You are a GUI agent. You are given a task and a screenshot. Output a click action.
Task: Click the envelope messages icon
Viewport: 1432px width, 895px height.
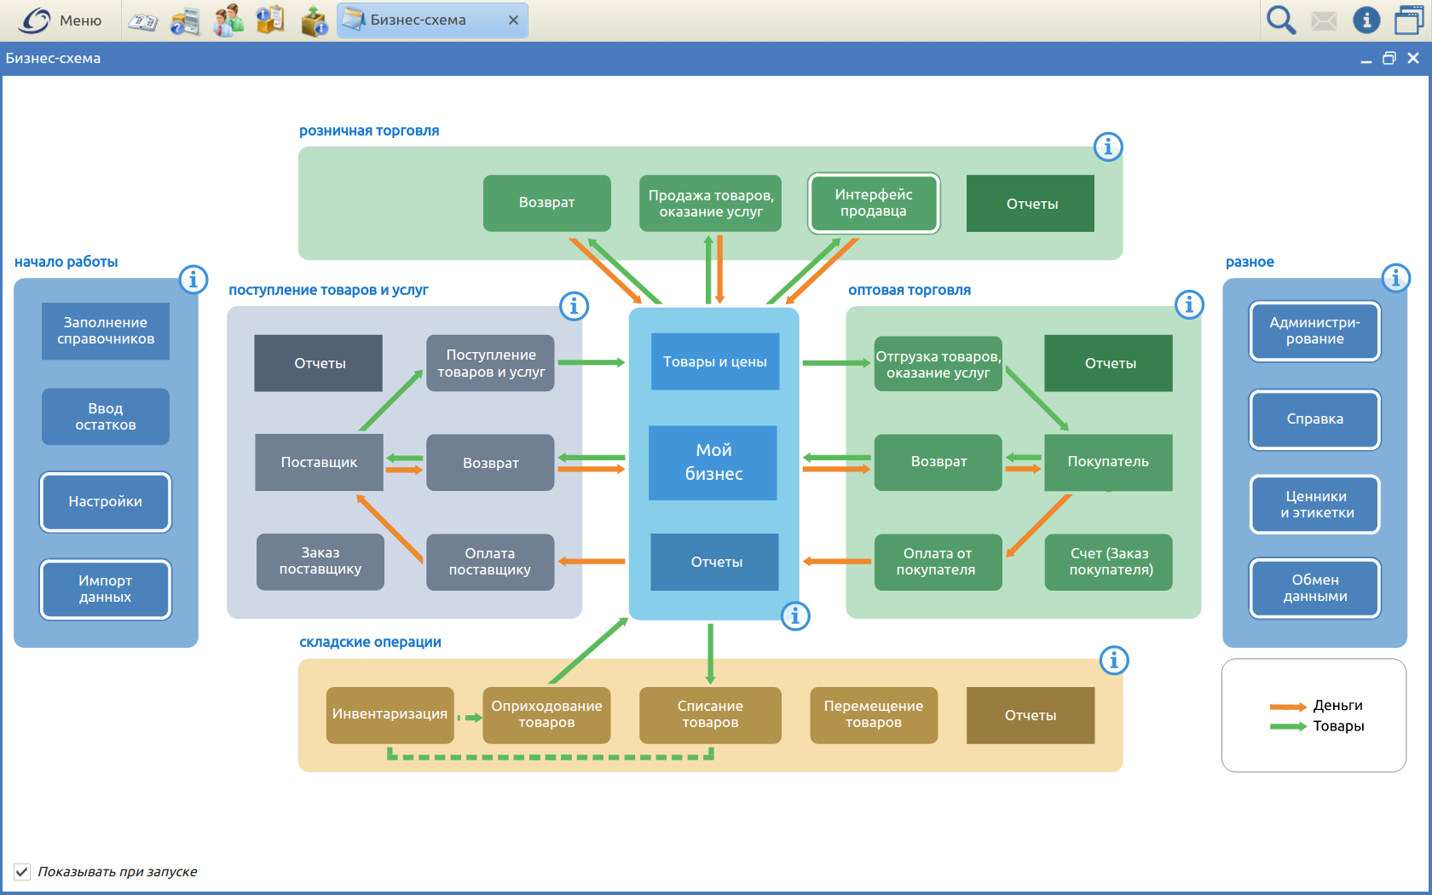(x=1323, y=20)
